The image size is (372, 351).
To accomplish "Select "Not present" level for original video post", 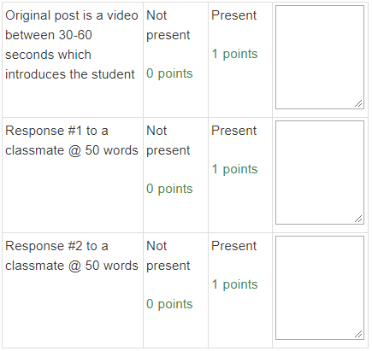I will click(175, 60).
